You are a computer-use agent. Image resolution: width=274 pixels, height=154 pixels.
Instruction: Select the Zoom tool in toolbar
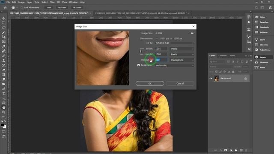4,112
